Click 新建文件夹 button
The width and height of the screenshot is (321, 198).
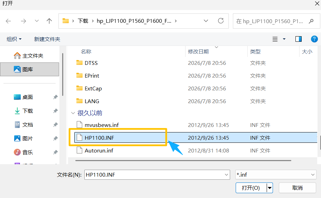(47, 39)
